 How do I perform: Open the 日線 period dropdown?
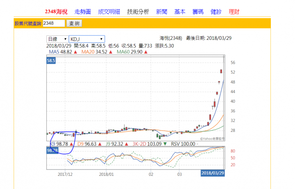(x=57, y=39)
